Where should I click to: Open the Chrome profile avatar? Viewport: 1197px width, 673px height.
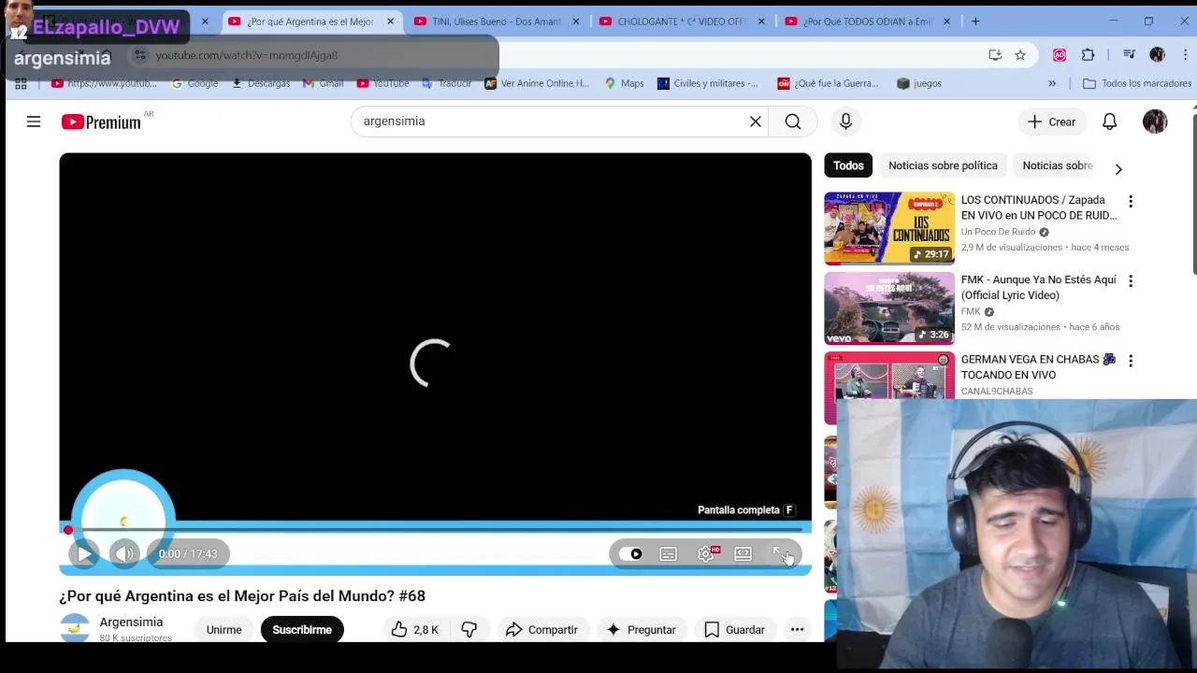pyautogui.click(x=1157, y=55)
